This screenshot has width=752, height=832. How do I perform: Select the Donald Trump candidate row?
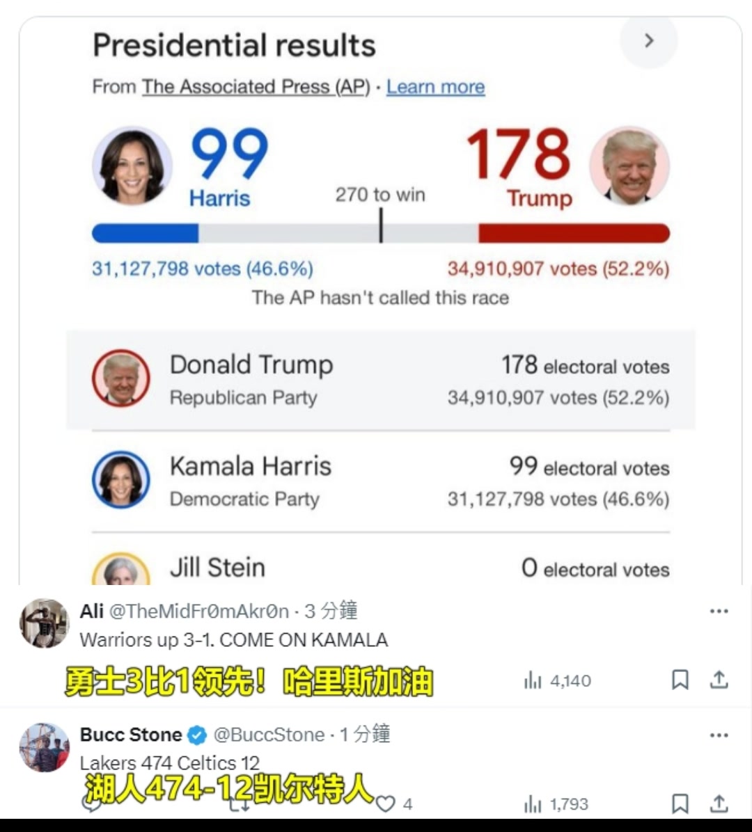point(381,379)
